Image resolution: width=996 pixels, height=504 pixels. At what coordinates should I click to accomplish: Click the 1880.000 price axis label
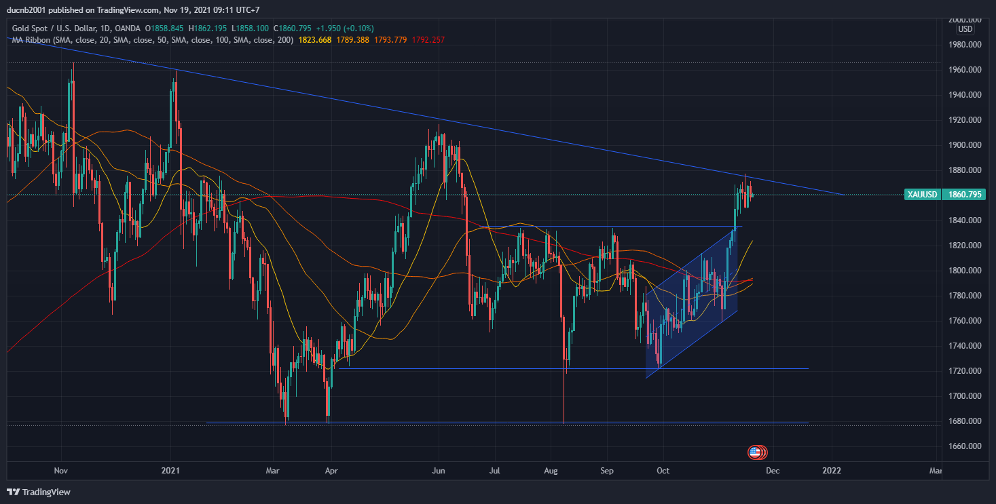tap(964, 170)
